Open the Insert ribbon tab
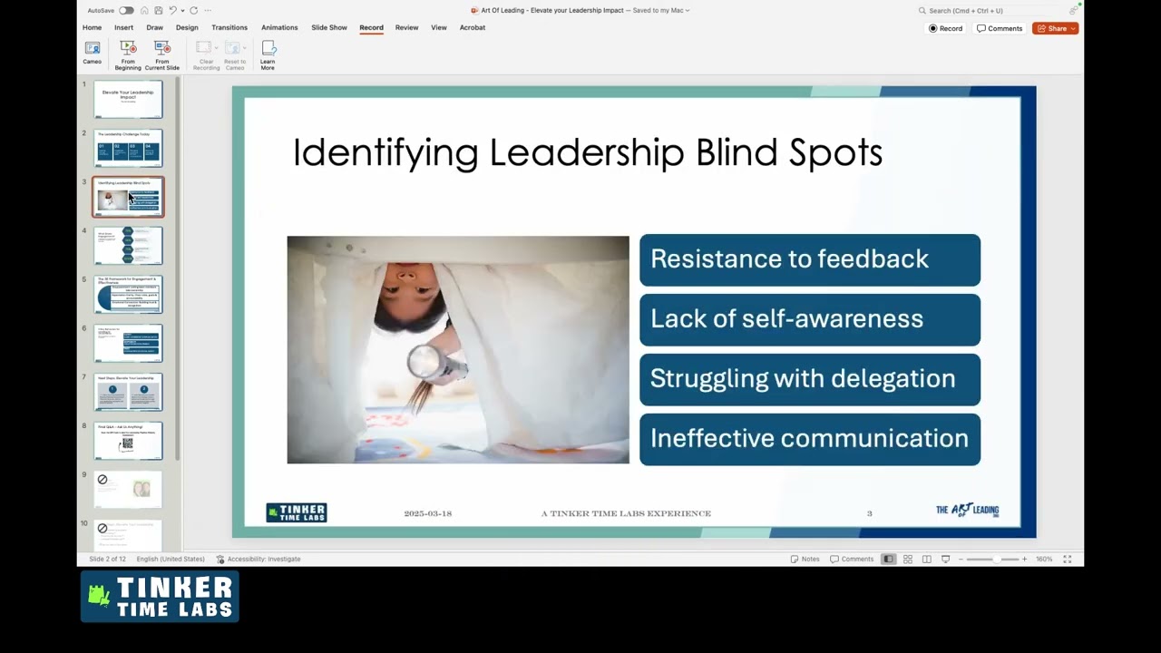 pos(123,27)
